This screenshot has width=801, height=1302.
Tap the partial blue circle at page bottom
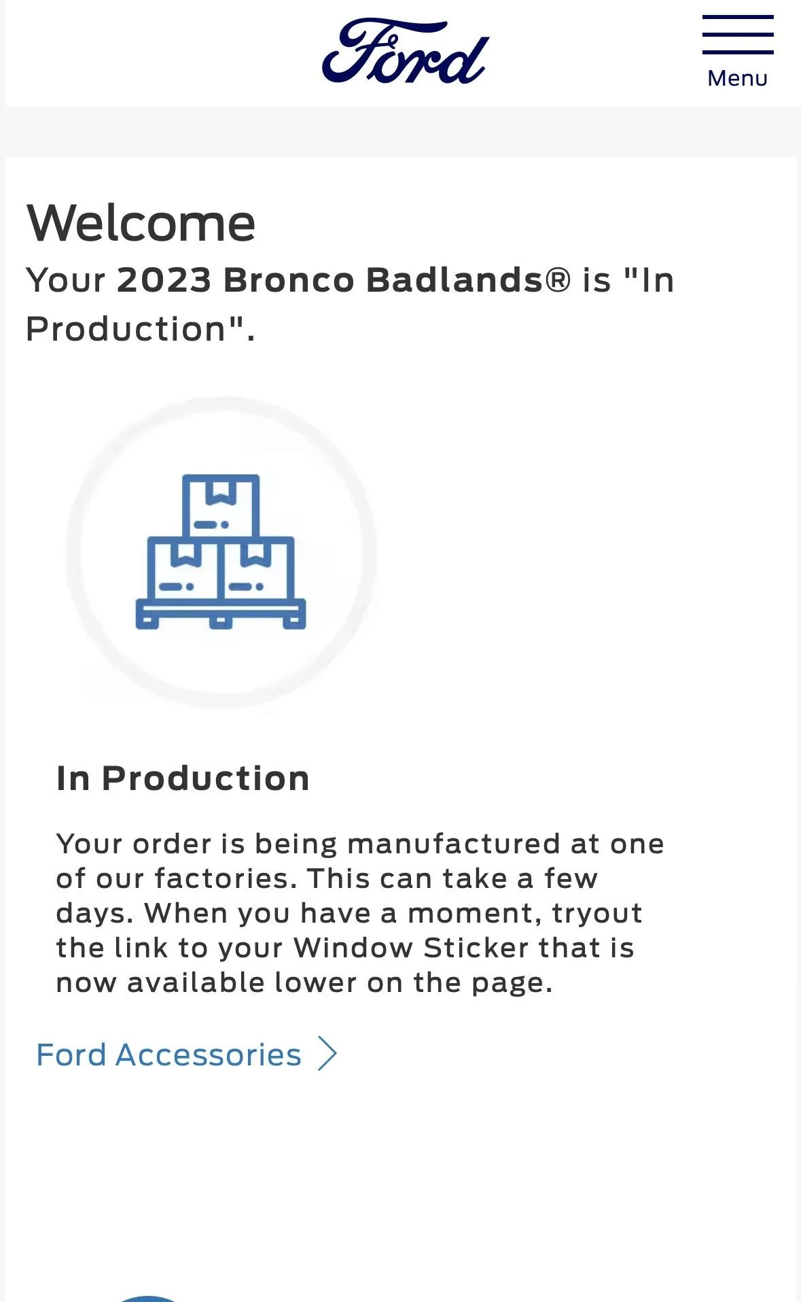(x=147, y=1298)
